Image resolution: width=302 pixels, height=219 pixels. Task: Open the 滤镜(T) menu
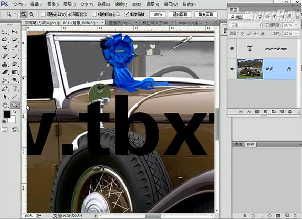pyautogui.click(x=120, y=4)
